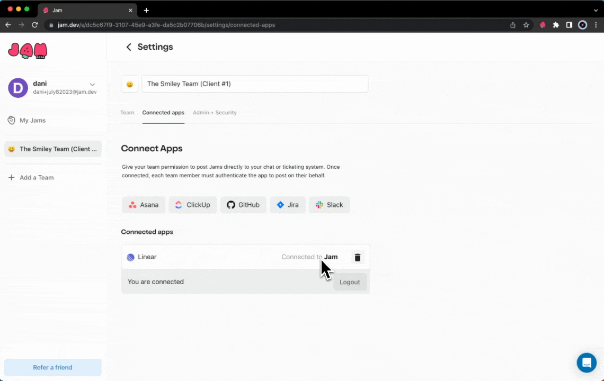Click the Jam strawberry logo
The image size is (604, 381).
click(x=28, y=51)
